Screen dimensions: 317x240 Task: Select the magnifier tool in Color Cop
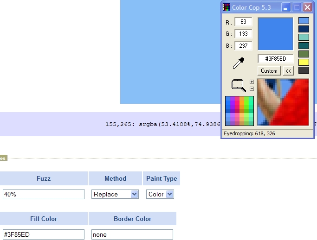[x=239, y=85]
